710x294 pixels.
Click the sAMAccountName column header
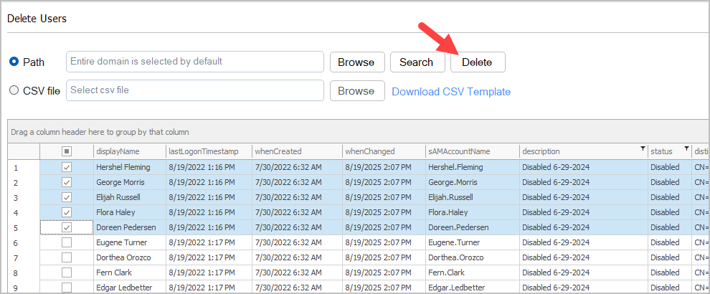tap(459, 151)
